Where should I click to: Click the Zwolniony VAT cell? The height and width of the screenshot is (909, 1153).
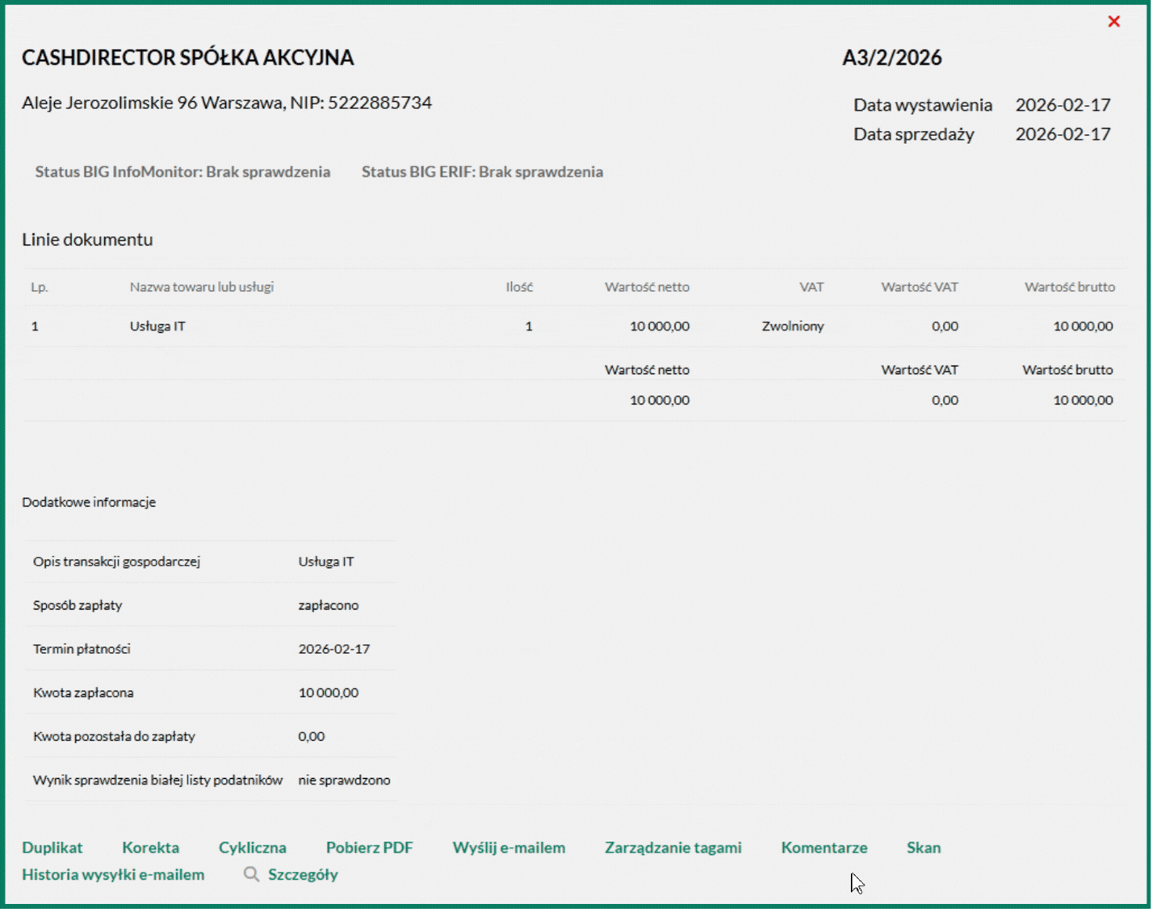[793, 326]
